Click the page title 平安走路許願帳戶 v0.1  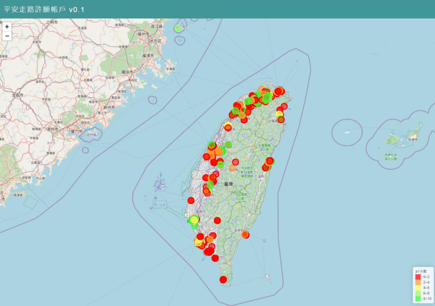point(44,9)
